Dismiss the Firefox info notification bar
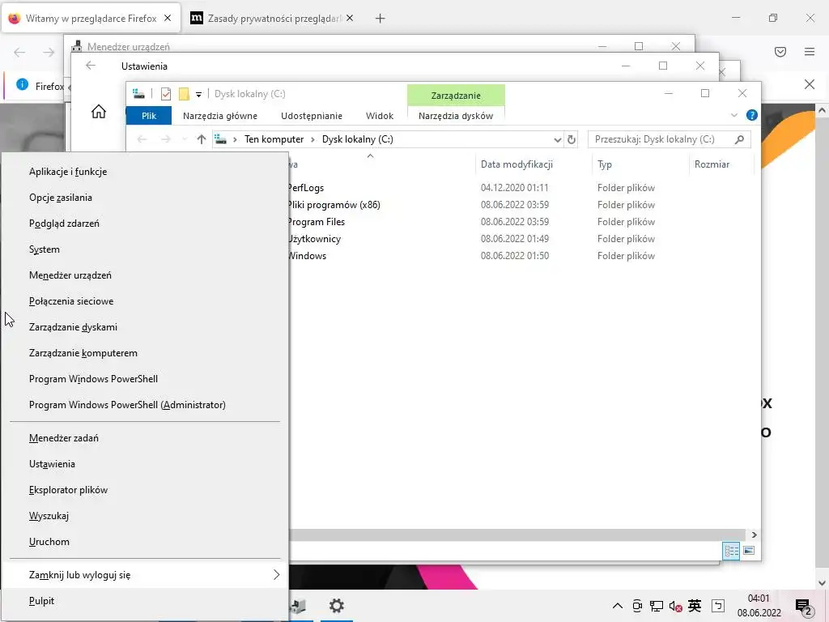This screenshot has width=829, height=622. [x=810, y=84]
